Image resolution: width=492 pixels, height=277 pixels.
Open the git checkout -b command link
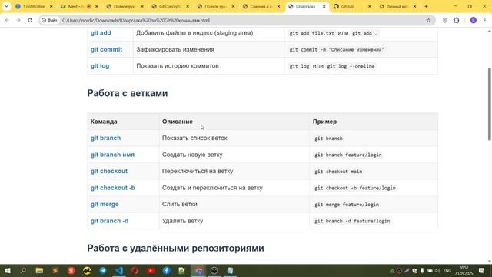tap(113, 188)
